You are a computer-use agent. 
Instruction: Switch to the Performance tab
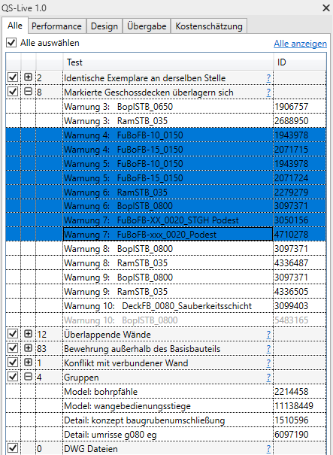point(56,26)
